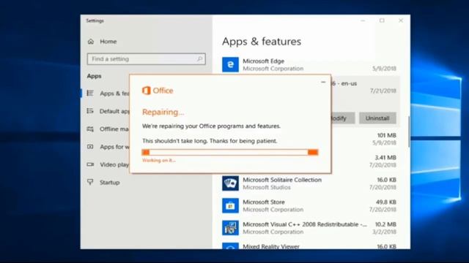
Task: Click the apps list vertical scrollbar
Action: pyautogui.click(x=409, y=131)
